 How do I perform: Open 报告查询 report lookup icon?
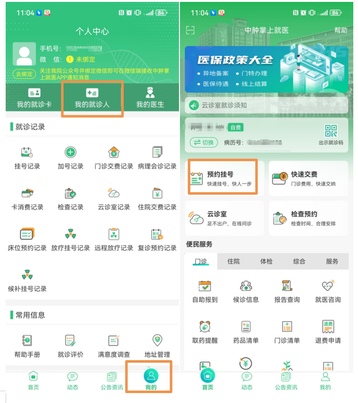point(287,286)
